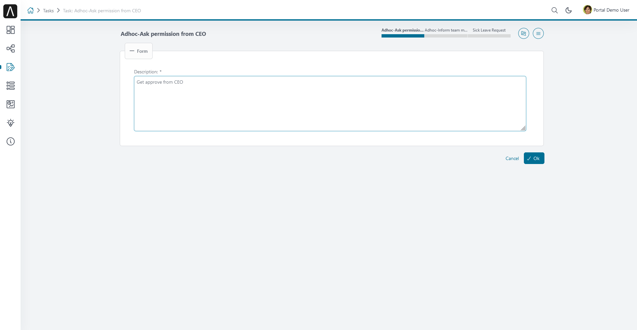Open global search magnifier icon

click(x=554, y=10)
